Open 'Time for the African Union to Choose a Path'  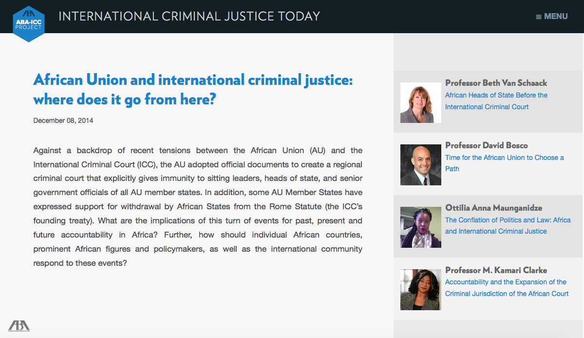pyautogui.click(x=504, y=163)
